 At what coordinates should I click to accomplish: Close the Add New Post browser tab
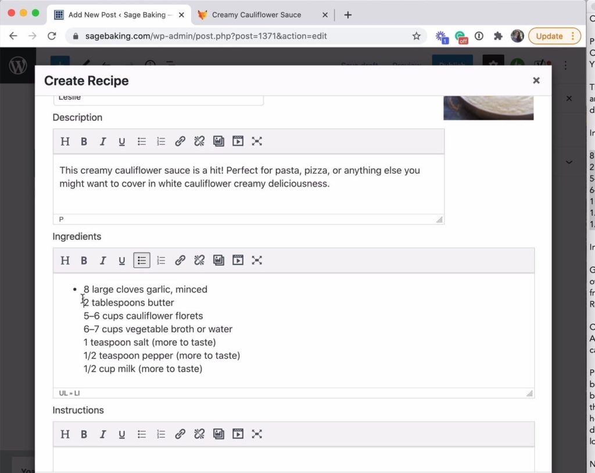tap(181, 15)
